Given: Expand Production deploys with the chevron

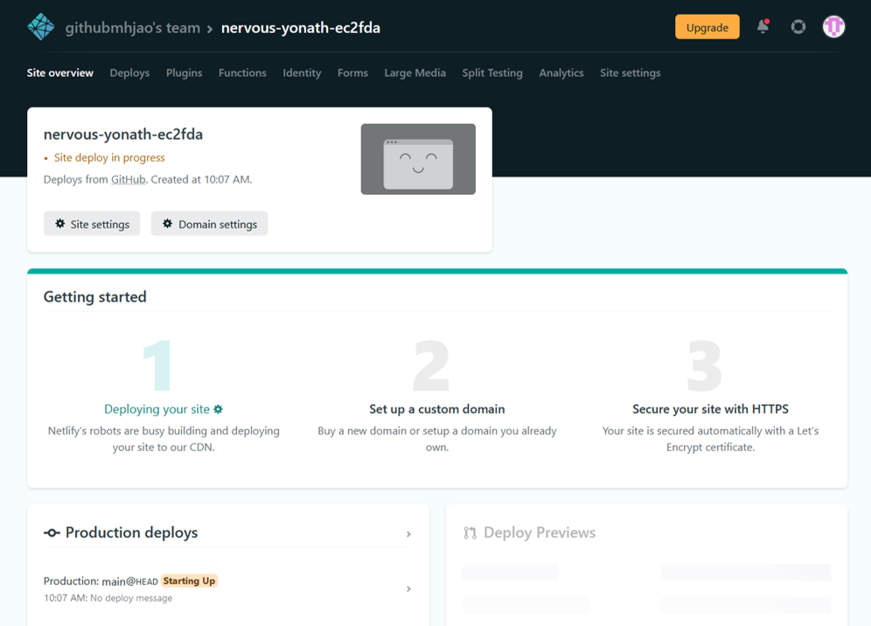Looking at the screenshot, I should (408, 534).
